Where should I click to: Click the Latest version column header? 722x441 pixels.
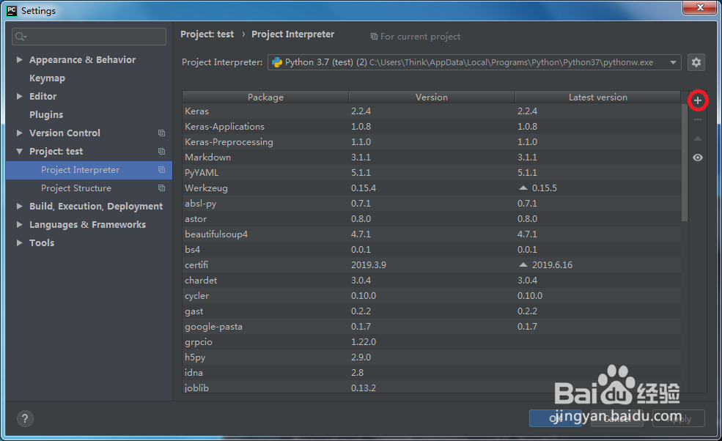coord(597,97)
